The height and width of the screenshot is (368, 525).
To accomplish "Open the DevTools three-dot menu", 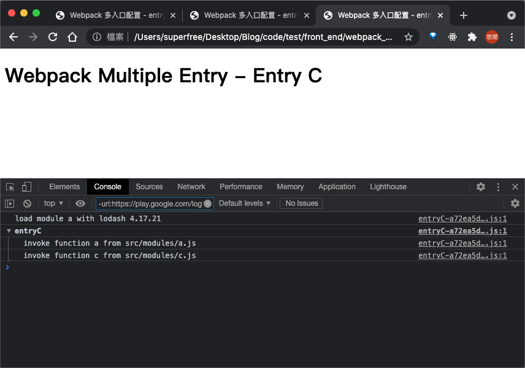I will [498, 186].
